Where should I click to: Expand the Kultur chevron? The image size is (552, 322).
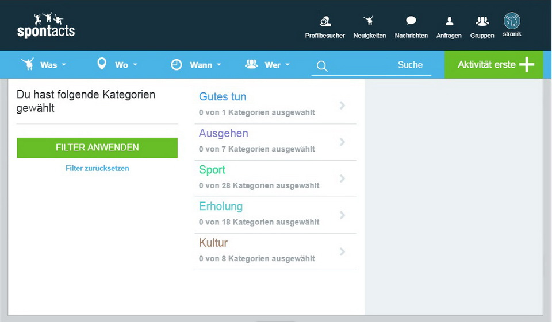tap(342, 252)
